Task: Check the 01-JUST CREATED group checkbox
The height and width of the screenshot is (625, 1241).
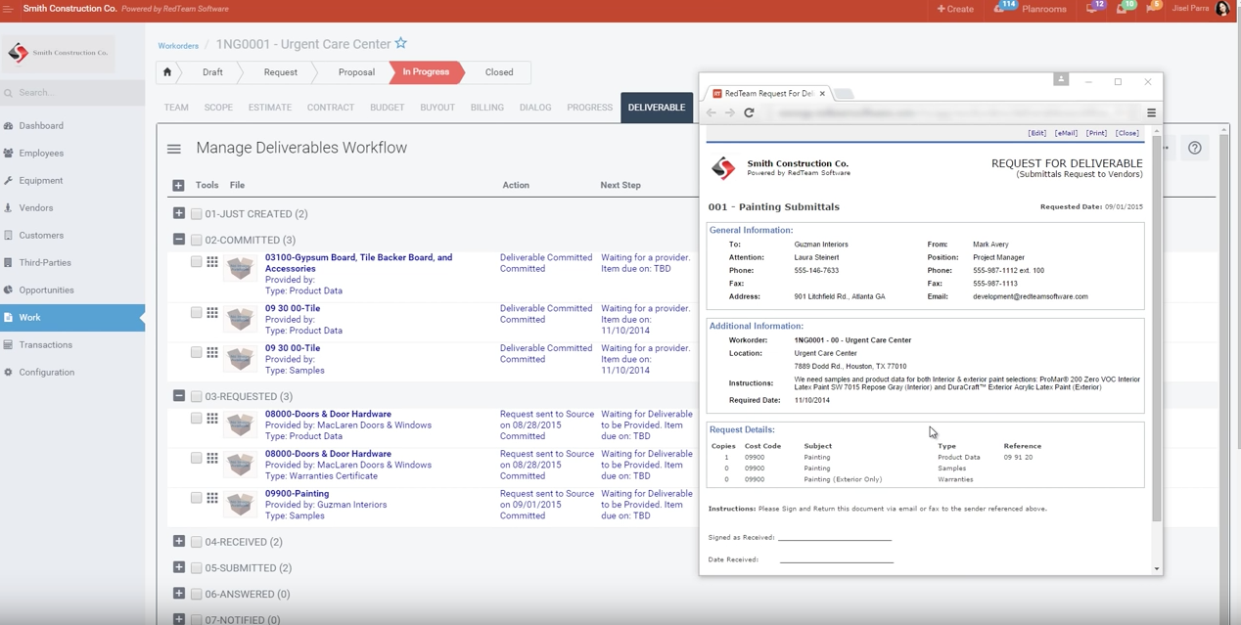Action: click(x=197, y=213)
